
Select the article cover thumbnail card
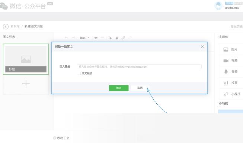(26, 59)
